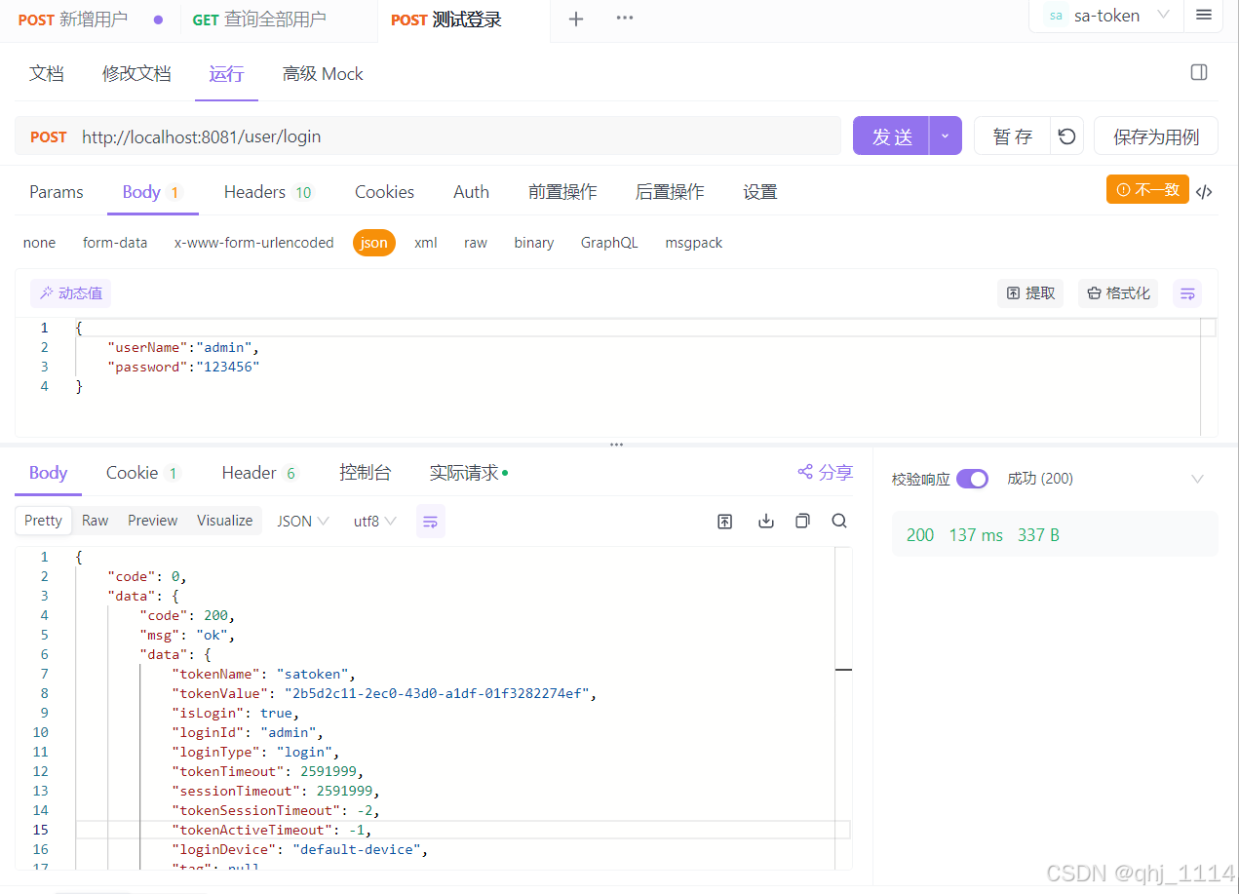
Task: Click the extract response to example icon
Action: pos(724,521)
